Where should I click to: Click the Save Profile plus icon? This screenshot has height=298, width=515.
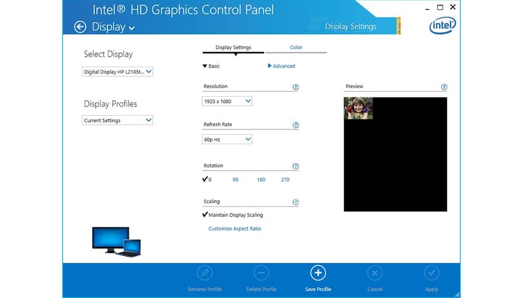(x=318, y=273)
